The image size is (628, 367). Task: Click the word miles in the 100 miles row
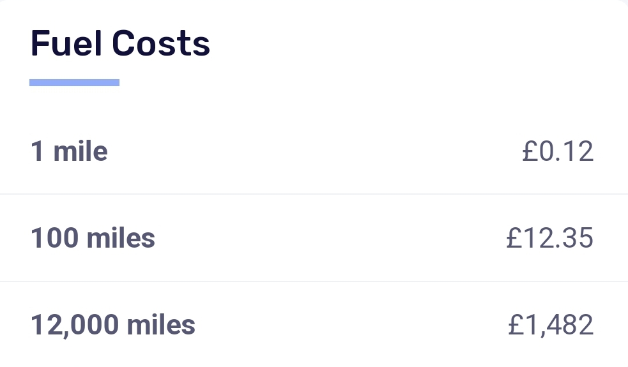point(121,239)
